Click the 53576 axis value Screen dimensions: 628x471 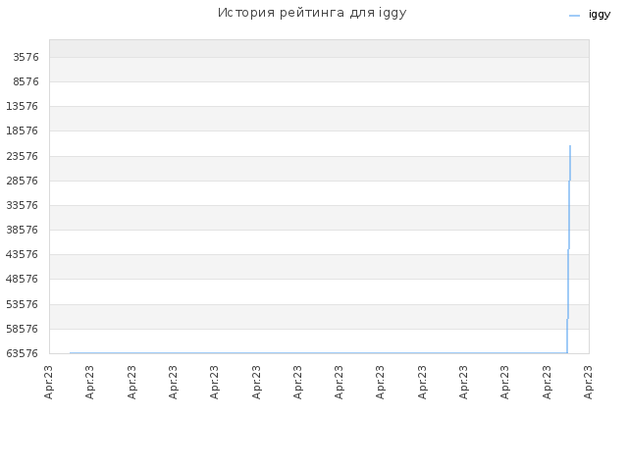pyautogui.click(x=23, y=304)
